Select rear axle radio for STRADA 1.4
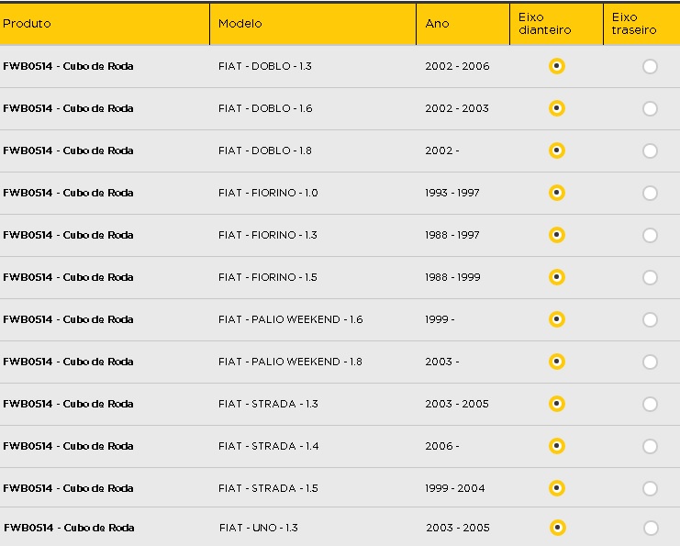680x546 pixels. coord(650,446)
